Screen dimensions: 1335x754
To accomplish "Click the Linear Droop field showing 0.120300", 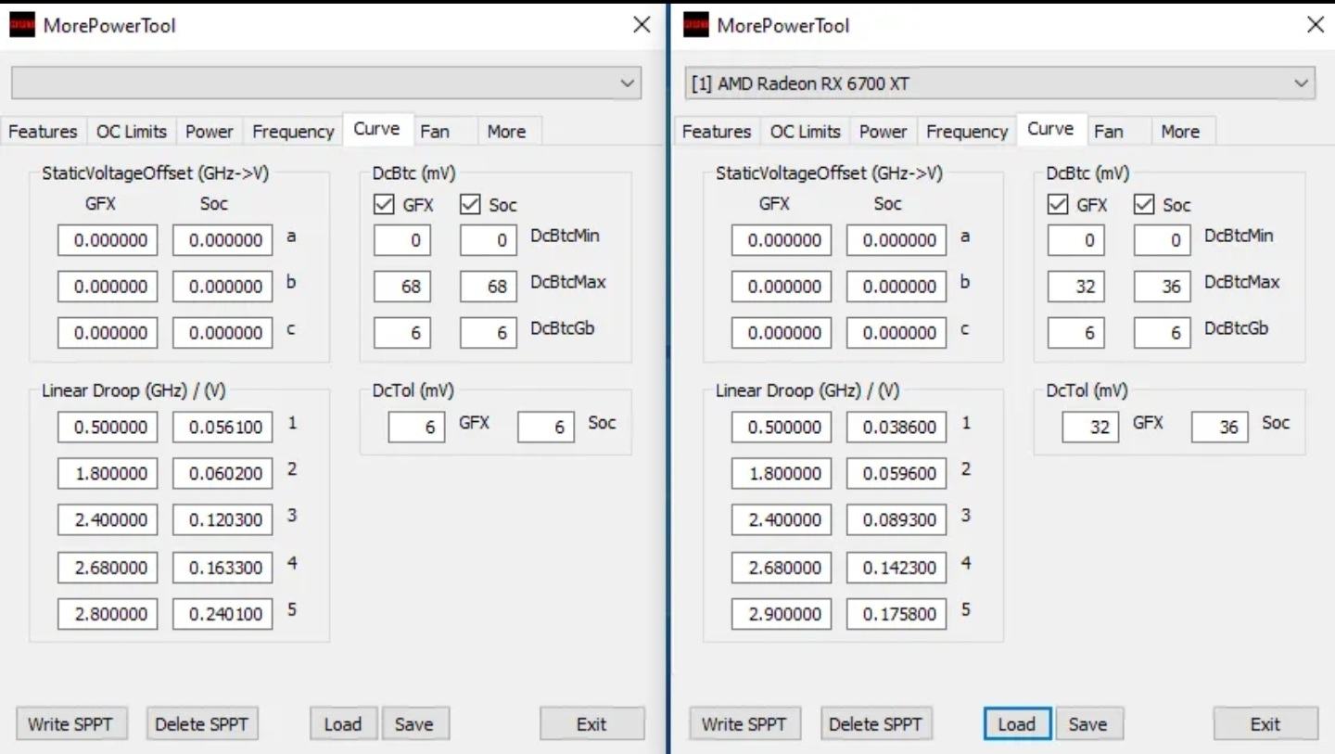I will pyautogui.click(x=222, y=520).
